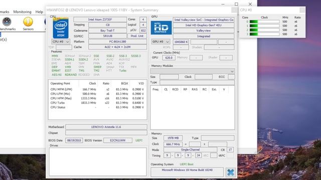The image size is (321, 180).
Task: Click the CPU Status row
Action: point(97,107)
